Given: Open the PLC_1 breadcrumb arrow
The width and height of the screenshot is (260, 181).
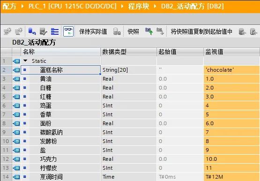Looking at the screenshot, I should 122,6.
